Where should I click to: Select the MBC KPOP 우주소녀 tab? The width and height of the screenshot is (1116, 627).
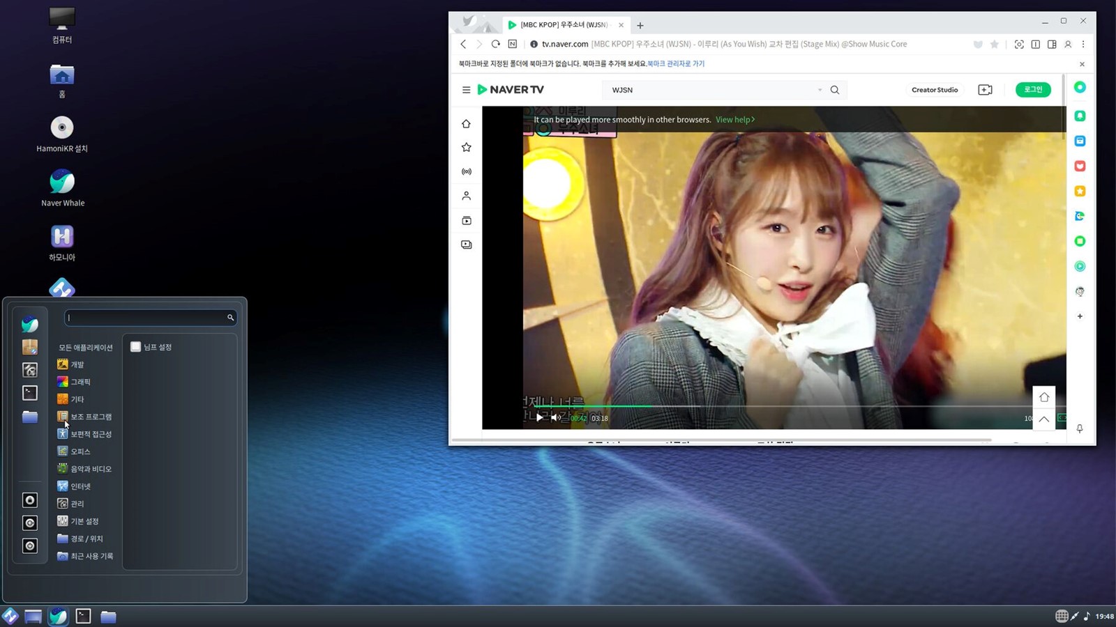[565, 24]
